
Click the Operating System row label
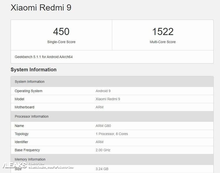point(28,91)
